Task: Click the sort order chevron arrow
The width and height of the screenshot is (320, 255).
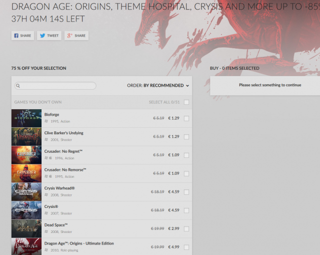Action: click(x=187, y=86)
